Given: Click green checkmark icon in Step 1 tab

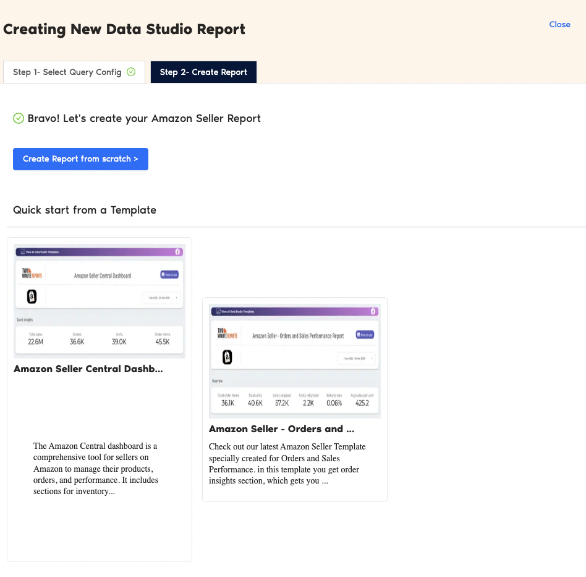Looking at the screenshot, I should click(131, 72).
